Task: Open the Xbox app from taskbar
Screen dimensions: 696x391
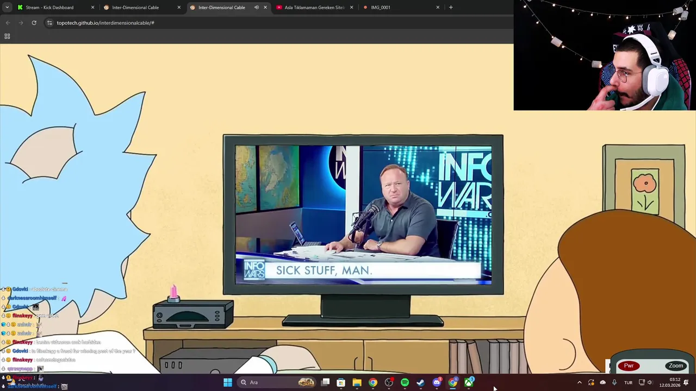Action: pos(469,382)
